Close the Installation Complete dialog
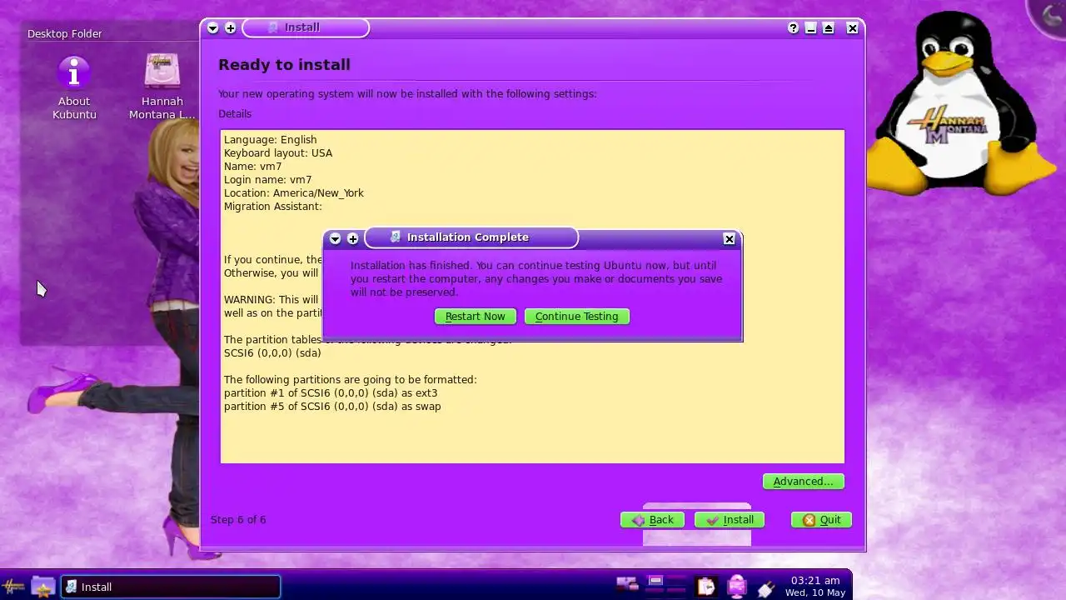 pos(730,239)
